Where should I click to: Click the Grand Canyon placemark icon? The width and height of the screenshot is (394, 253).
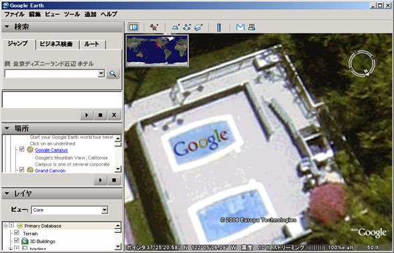[30, 170]
